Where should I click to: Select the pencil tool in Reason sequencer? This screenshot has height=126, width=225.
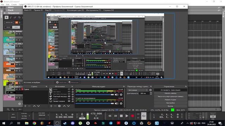point(11,17)
